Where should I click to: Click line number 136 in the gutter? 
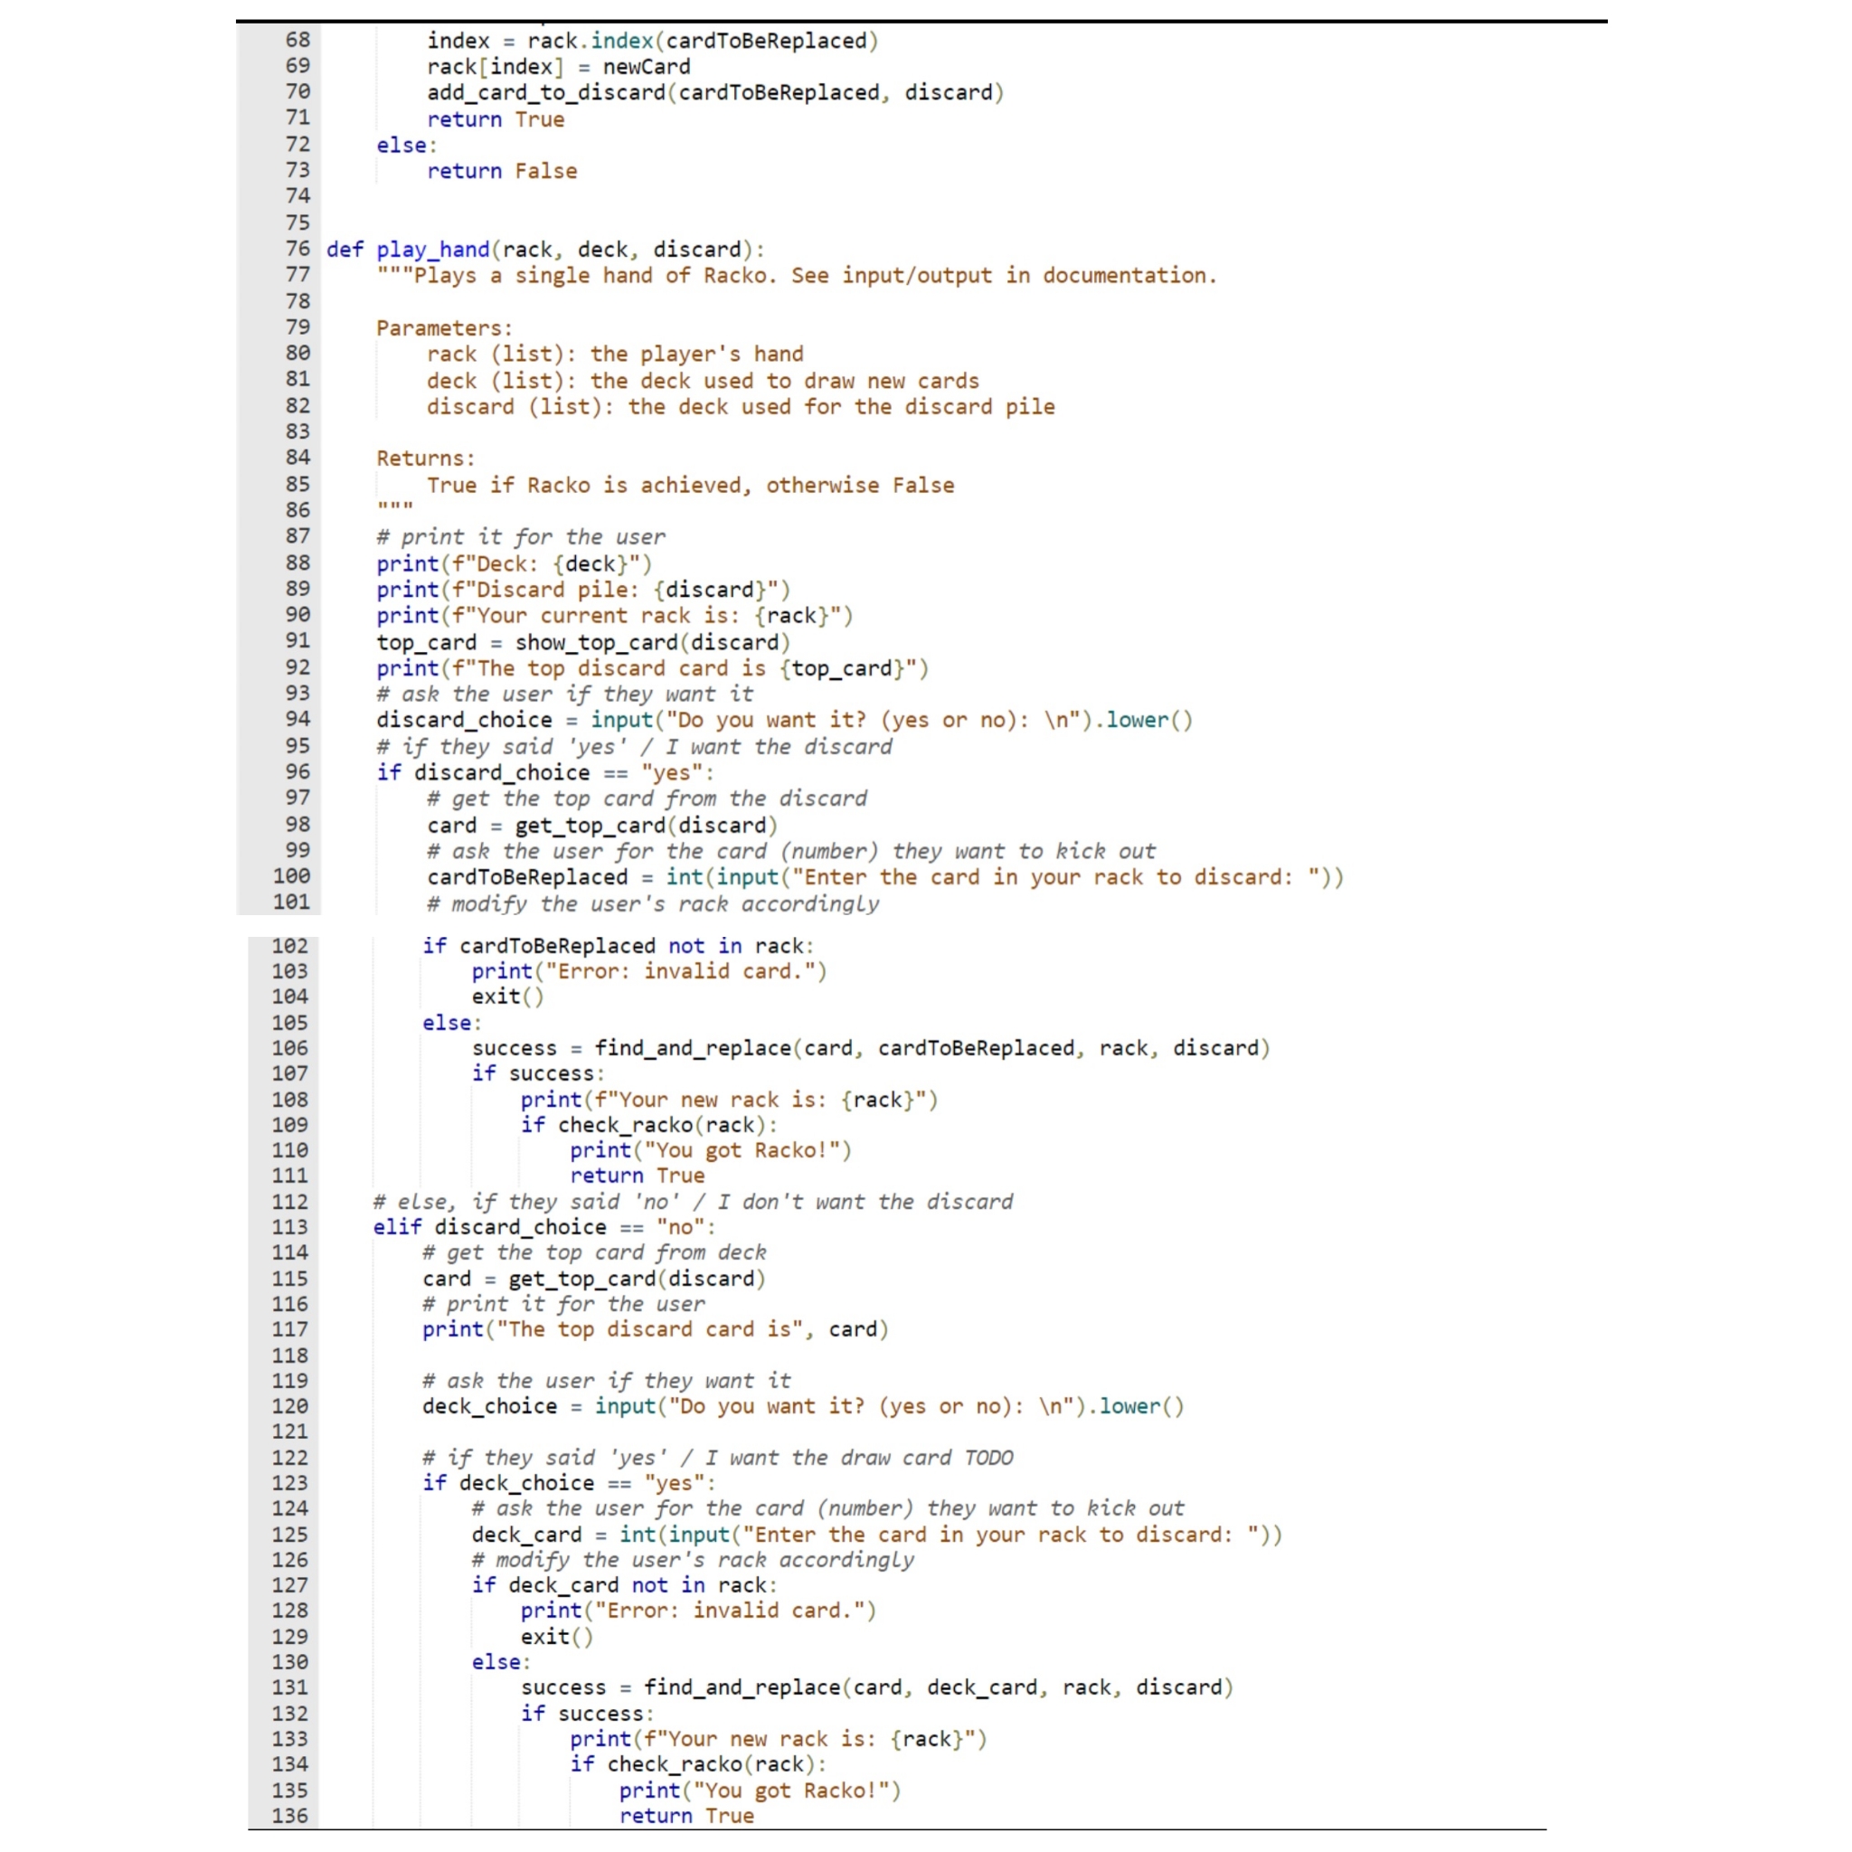pos(289,1816)
